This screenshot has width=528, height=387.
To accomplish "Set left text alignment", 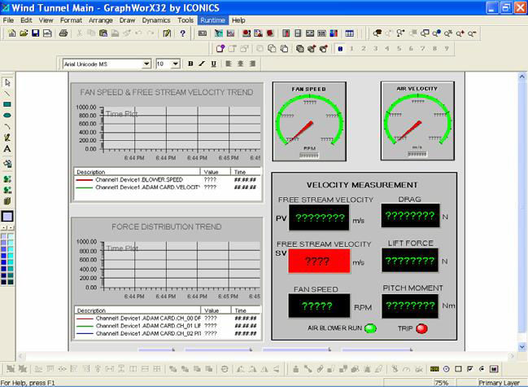I will [229, 64].
